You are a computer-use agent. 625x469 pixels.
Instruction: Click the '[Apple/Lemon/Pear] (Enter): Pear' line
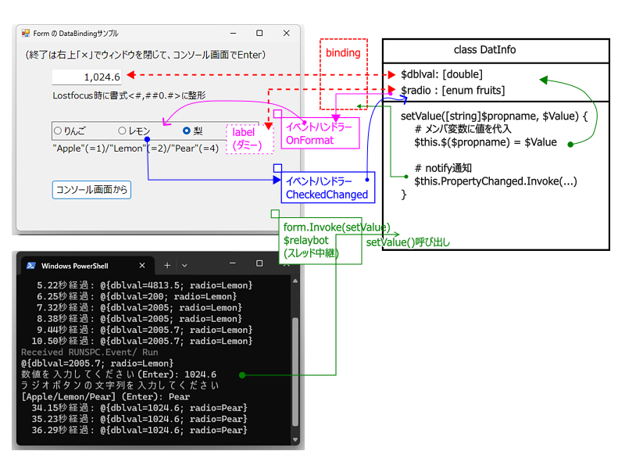click(x=105, y=397)
